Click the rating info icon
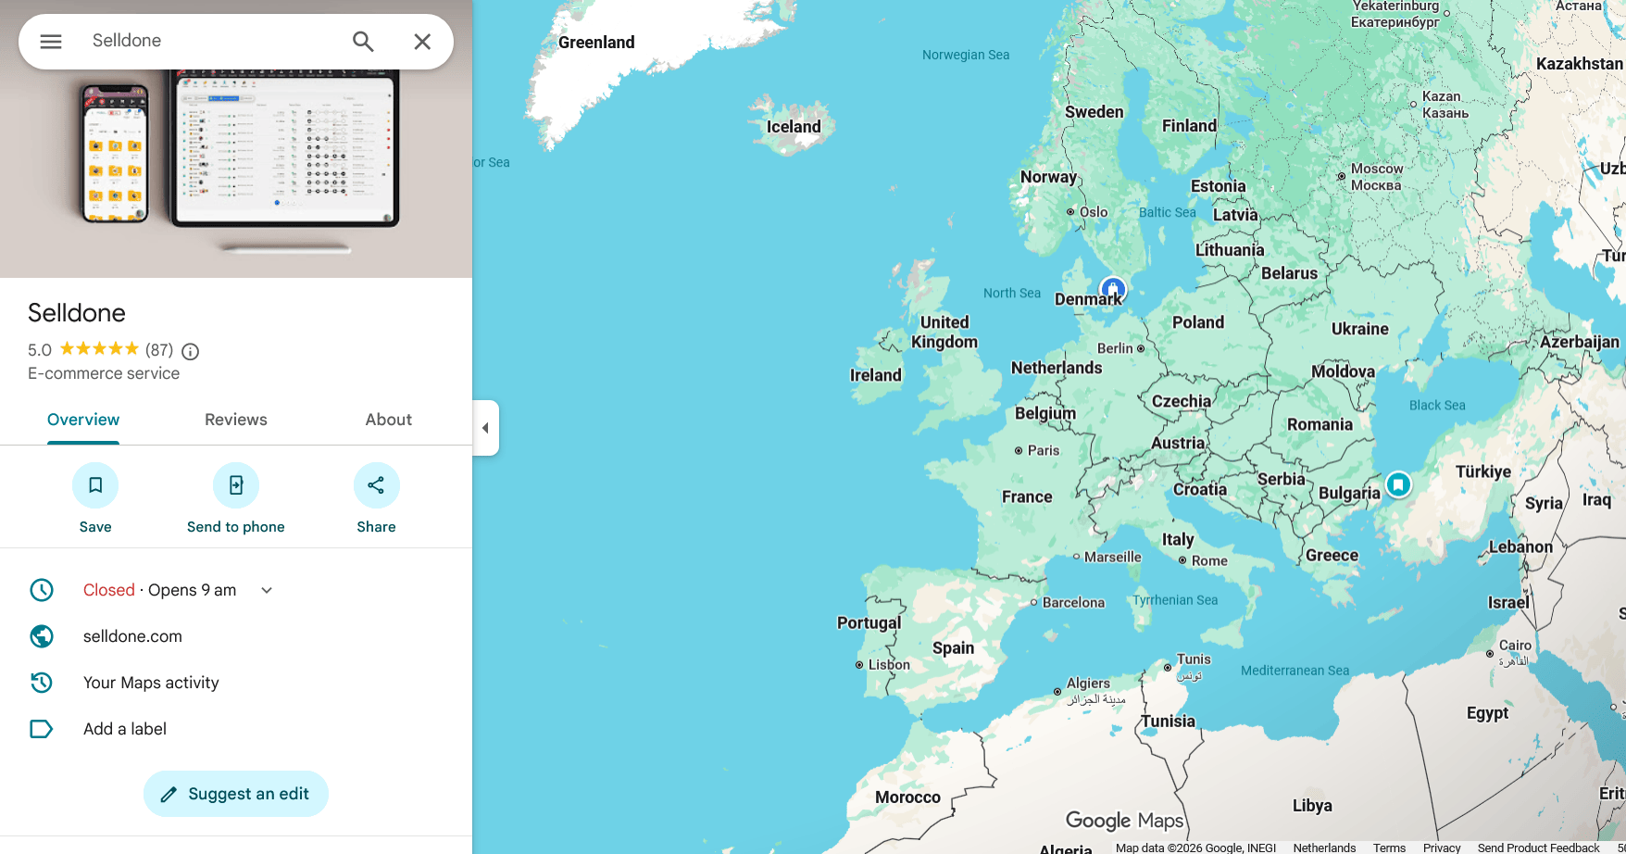1626x854 pixels. coord(191,351)
